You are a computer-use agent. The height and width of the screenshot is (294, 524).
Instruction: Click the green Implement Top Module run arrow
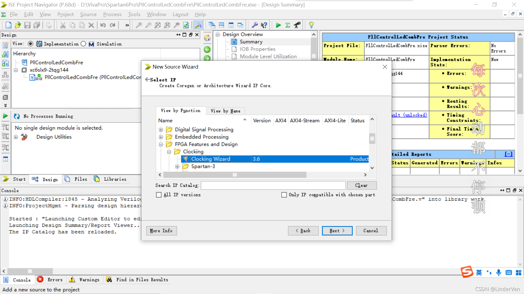278,25
